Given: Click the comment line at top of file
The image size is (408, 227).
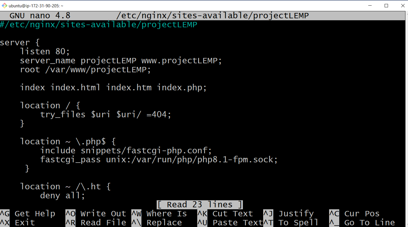Looking at the screenshot, I should click(99, 24).
